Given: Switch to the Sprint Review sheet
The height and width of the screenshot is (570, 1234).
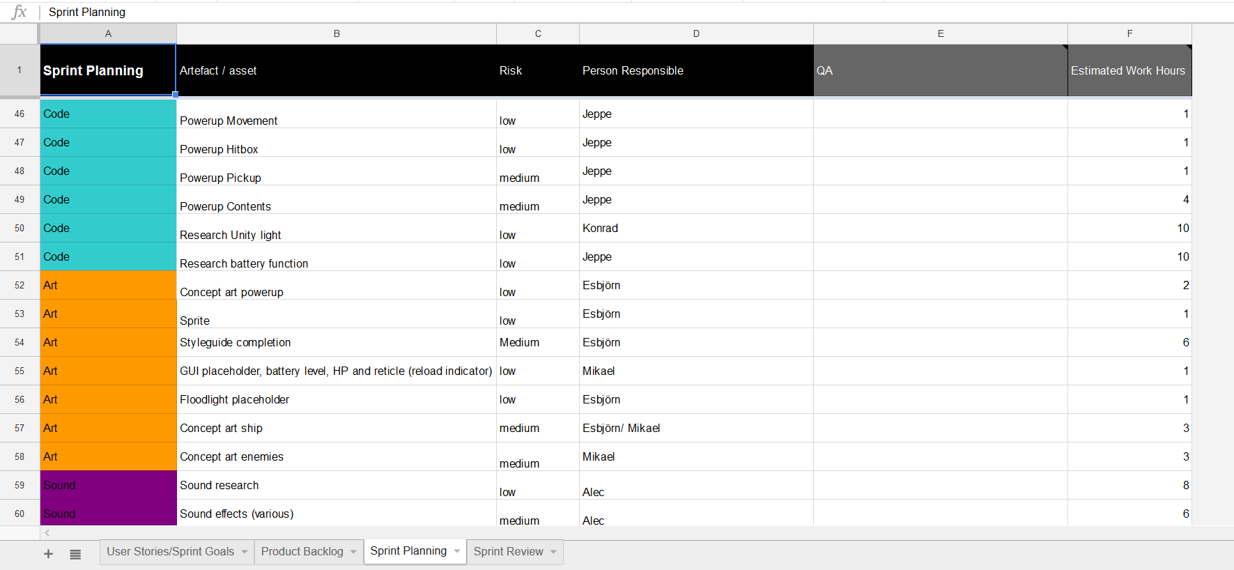Looking at the screenshot, I should click(508, 552).
